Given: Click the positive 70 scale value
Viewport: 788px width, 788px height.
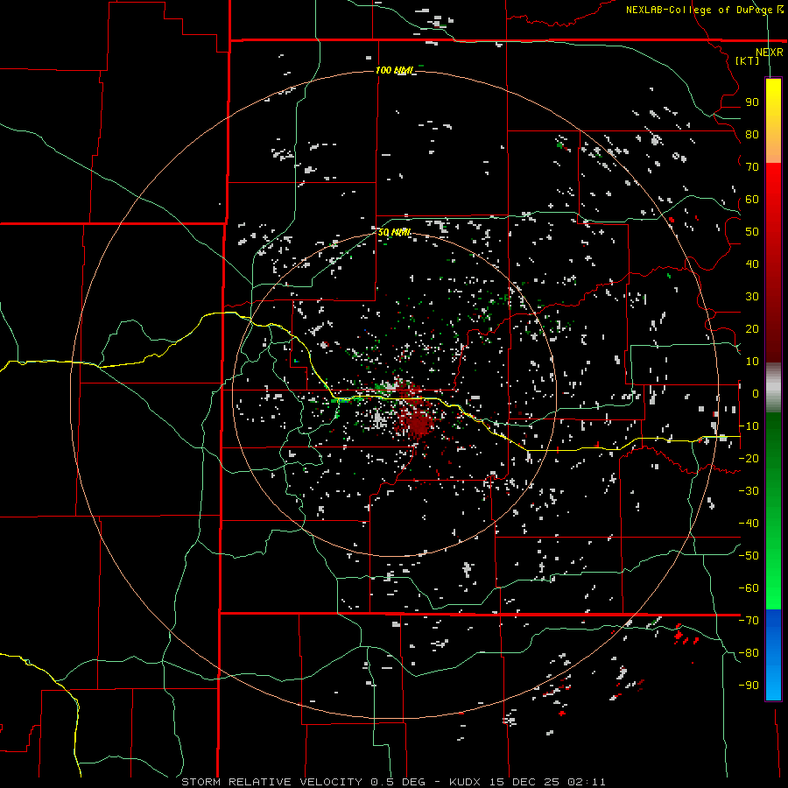Looking at the screenshot, I should click(x=752, y=167).
